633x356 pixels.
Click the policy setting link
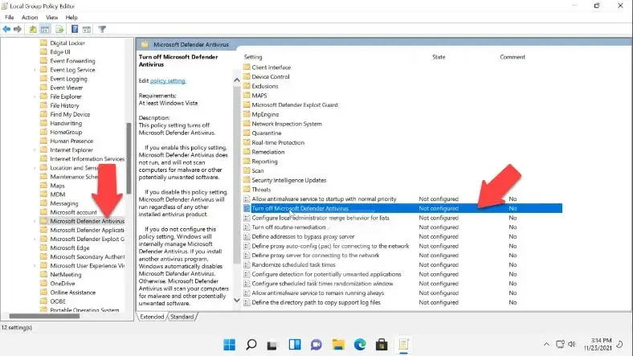pos(168,80)
